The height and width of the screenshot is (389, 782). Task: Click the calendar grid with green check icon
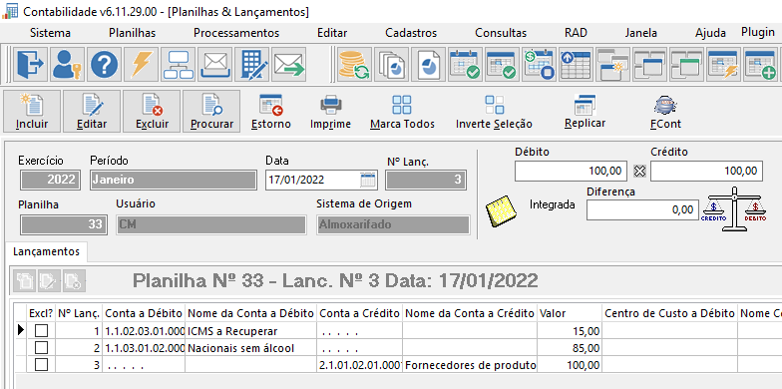point(503,64)
